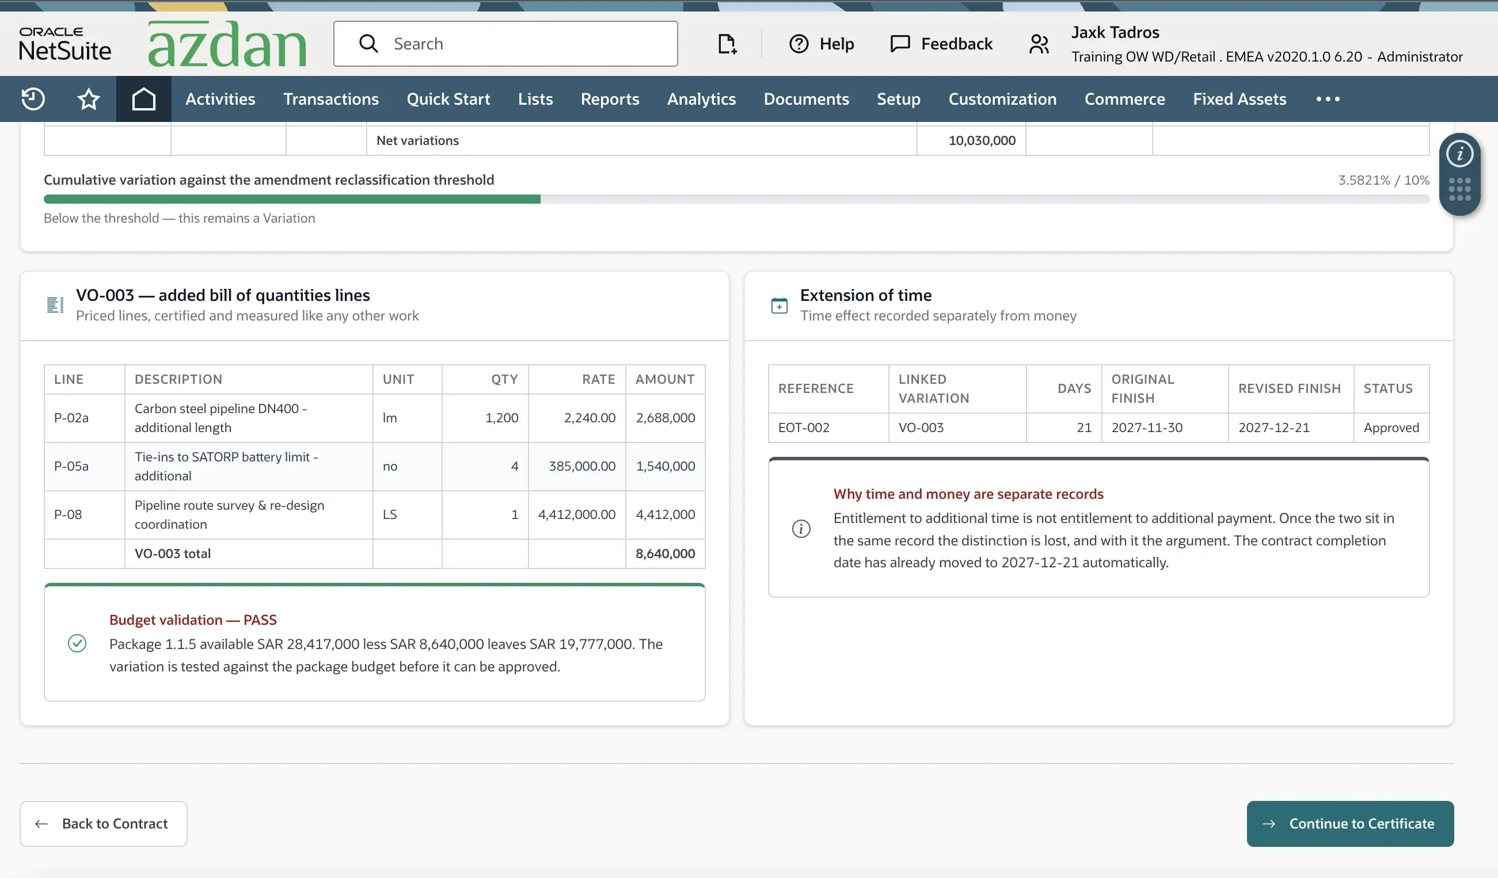
Task: Click the search magnifier icon
Action: click(368, 43)
